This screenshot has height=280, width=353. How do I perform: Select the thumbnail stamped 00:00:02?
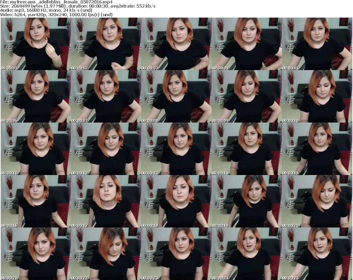(x=106, y=44)
